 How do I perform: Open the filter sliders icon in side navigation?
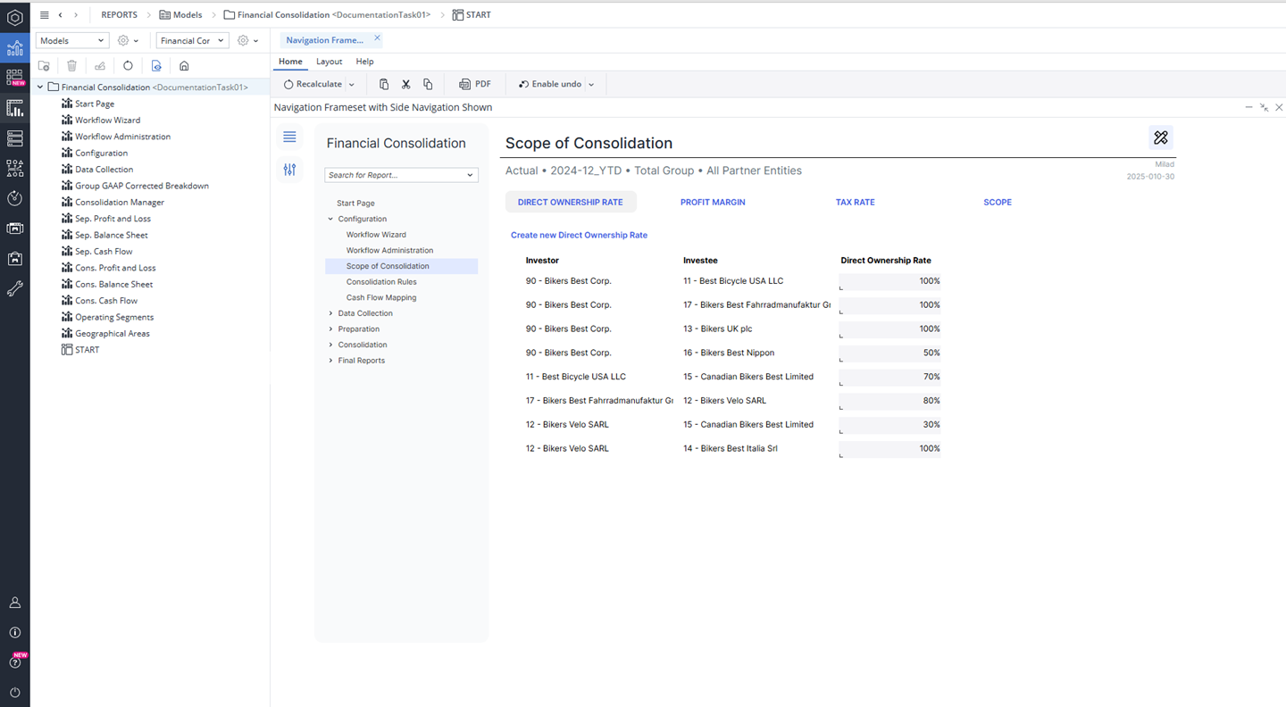(289, 170)
